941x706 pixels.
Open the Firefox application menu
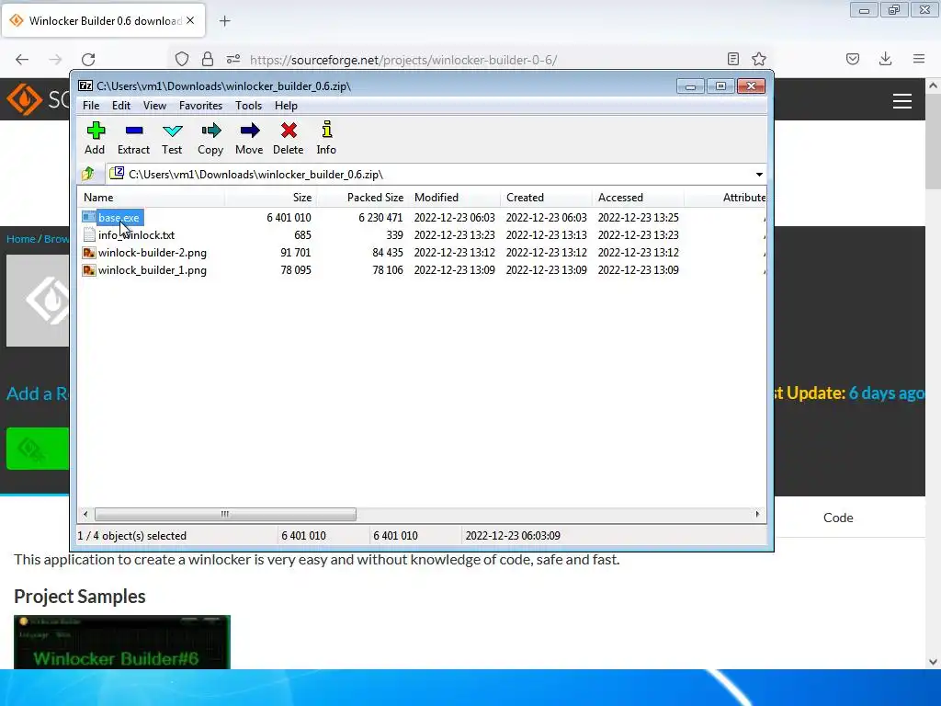[x=919, y=59]
